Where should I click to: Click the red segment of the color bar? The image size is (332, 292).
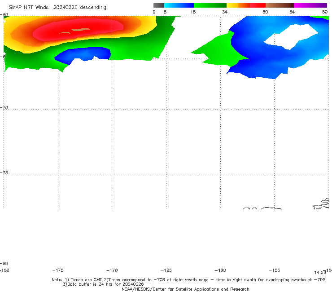258,5
